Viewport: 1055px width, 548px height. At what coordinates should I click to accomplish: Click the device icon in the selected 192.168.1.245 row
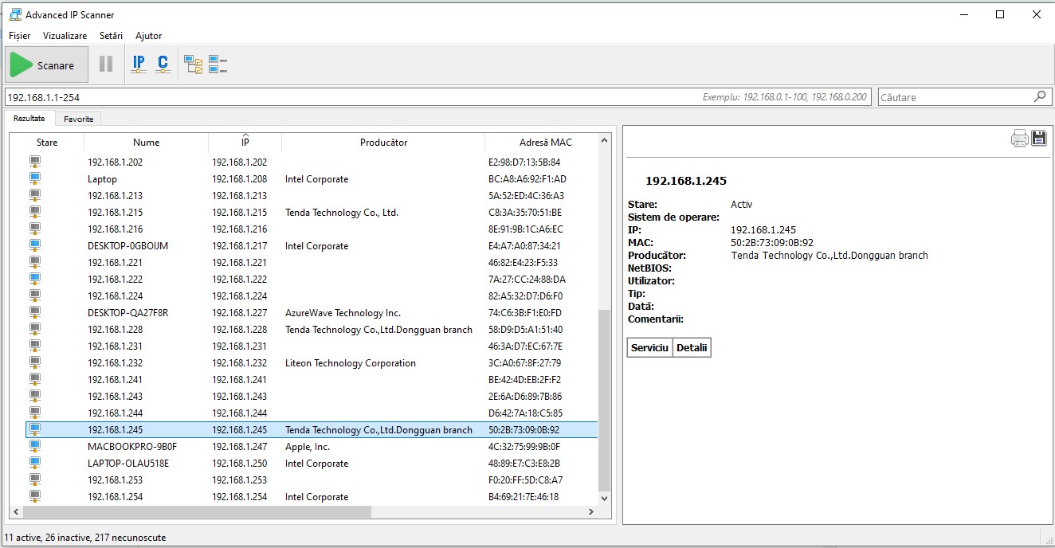(35, 429)
